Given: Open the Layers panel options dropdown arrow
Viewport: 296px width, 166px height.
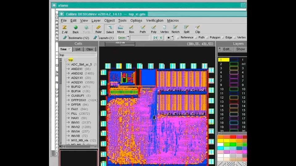Looking at the screenshot, I should [220, 49].
